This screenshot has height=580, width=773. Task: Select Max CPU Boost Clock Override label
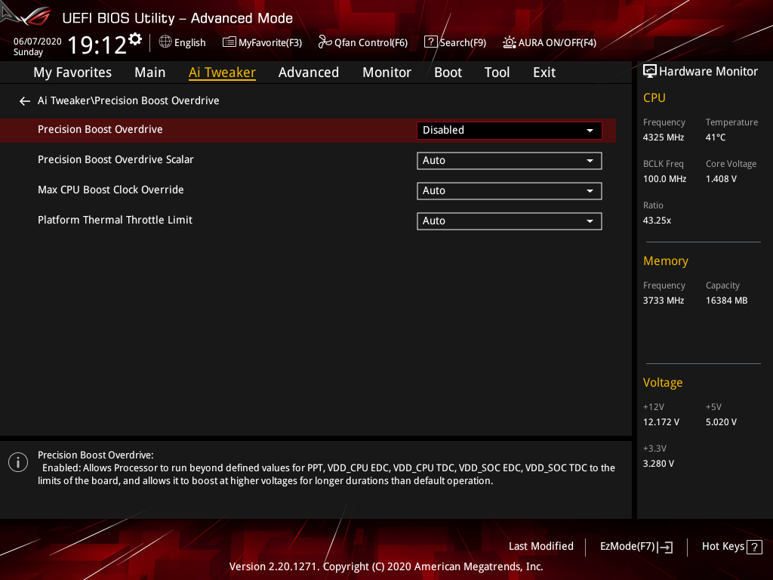click(111, 190)
